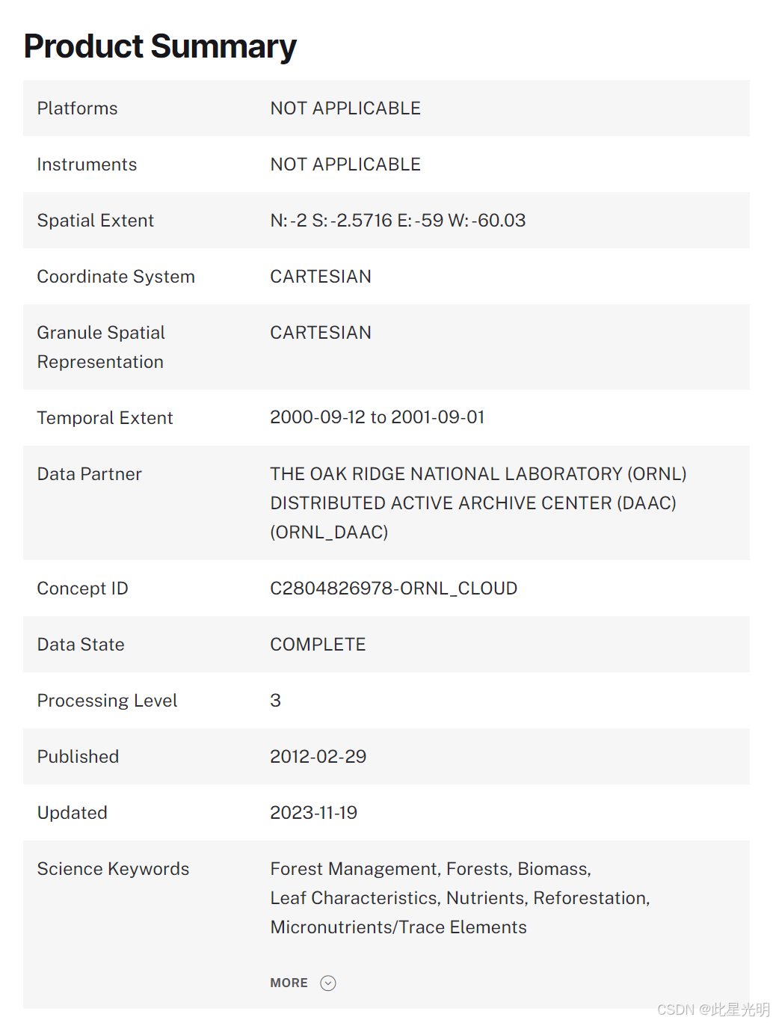Click the Leaf Characteristics keyword
773x1023 pixels.
tap(355, 898)
